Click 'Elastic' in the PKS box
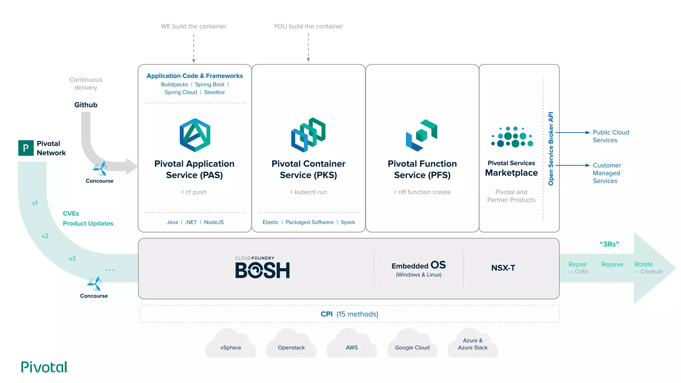This screenshot has width=681, height=383. (271, 222)
